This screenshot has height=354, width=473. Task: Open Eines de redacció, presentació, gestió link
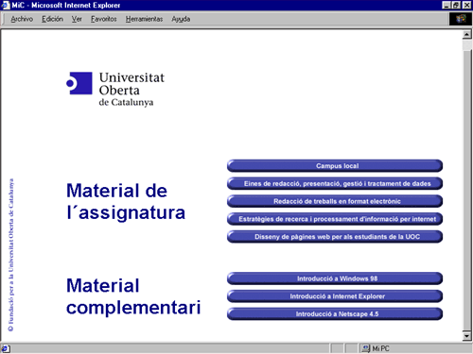(x=335, y=183)
